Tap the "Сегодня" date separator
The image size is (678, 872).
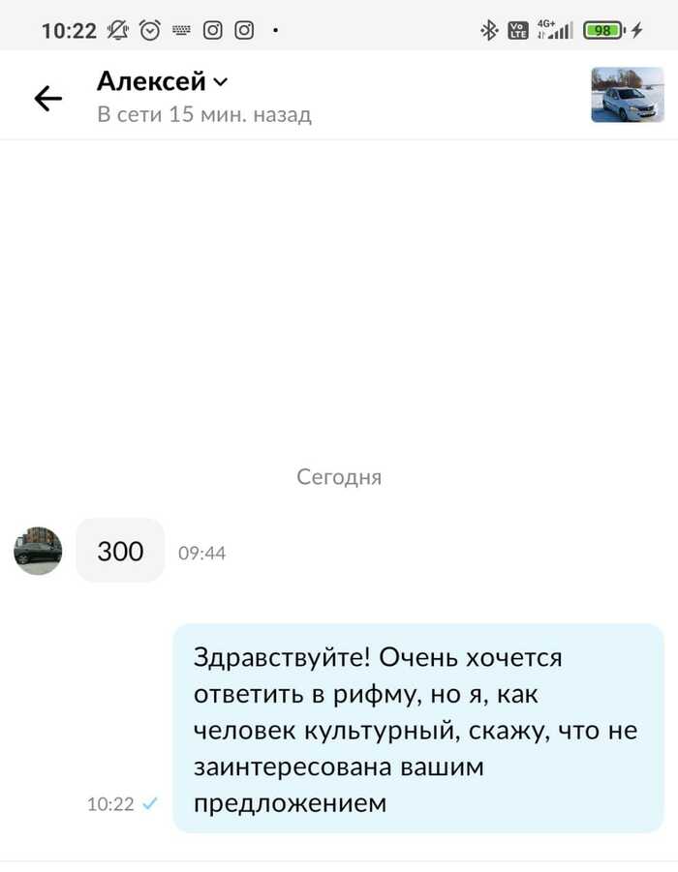339,477
